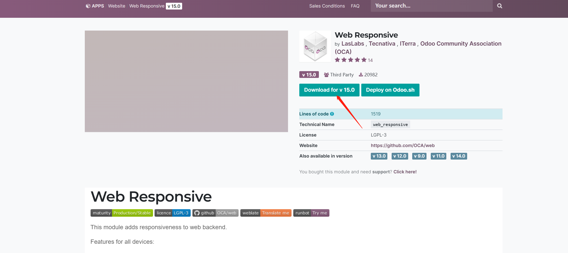
Task: Open the Website breadcrumb link
Action: tap(116, 6)
